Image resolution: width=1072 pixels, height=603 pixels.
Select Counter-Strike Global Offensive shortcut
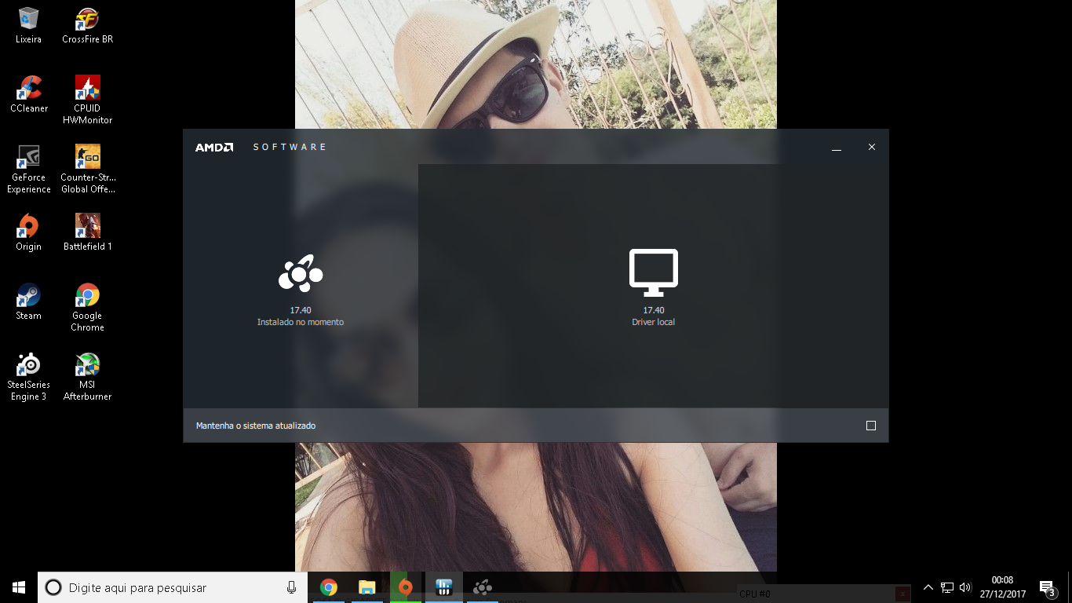(x=87, y=169)
